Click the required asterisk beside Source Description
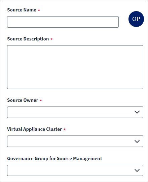Screen dimensions: 148x182 click(51, 39)
